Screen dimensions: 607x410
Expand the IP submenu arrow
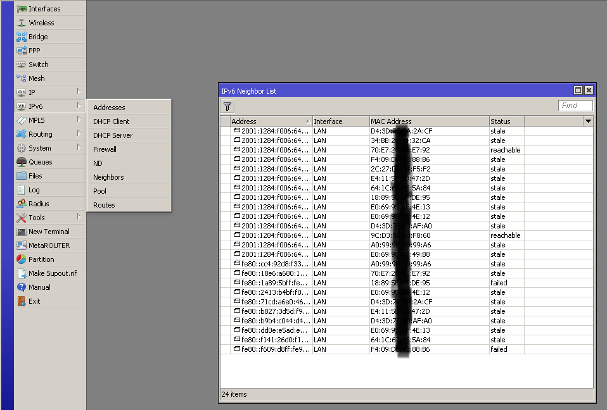[x=79, y=92]
